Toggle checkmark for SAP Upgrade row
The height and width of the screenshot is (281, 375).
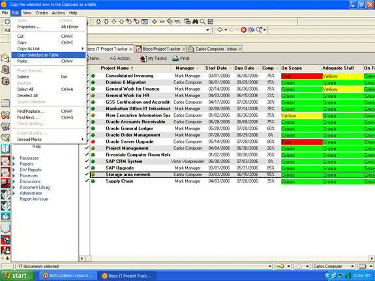(87, 168)
